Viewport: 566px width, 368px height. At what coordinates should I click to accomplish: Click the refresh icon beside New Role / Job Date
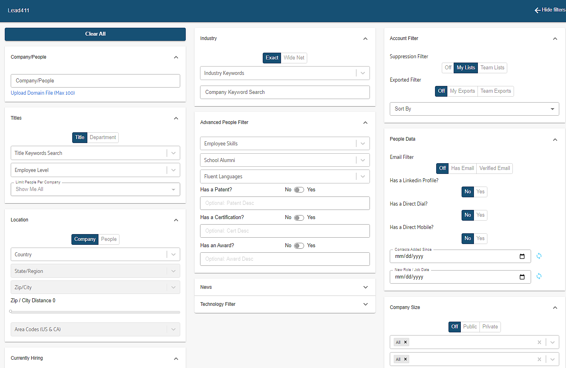point(539,276)
